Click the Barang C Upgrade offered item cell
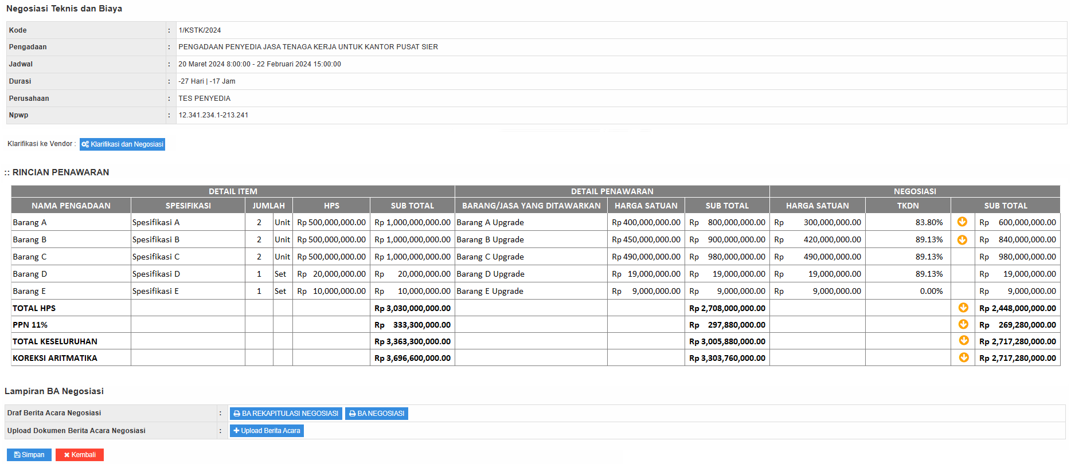The height and width of the screenshot is (464, 1071). point(490,257)
